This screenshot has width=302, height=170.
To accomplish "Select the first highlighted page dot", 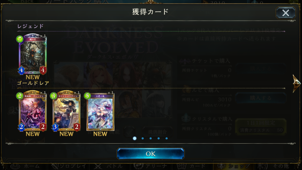I will point(134,138).
